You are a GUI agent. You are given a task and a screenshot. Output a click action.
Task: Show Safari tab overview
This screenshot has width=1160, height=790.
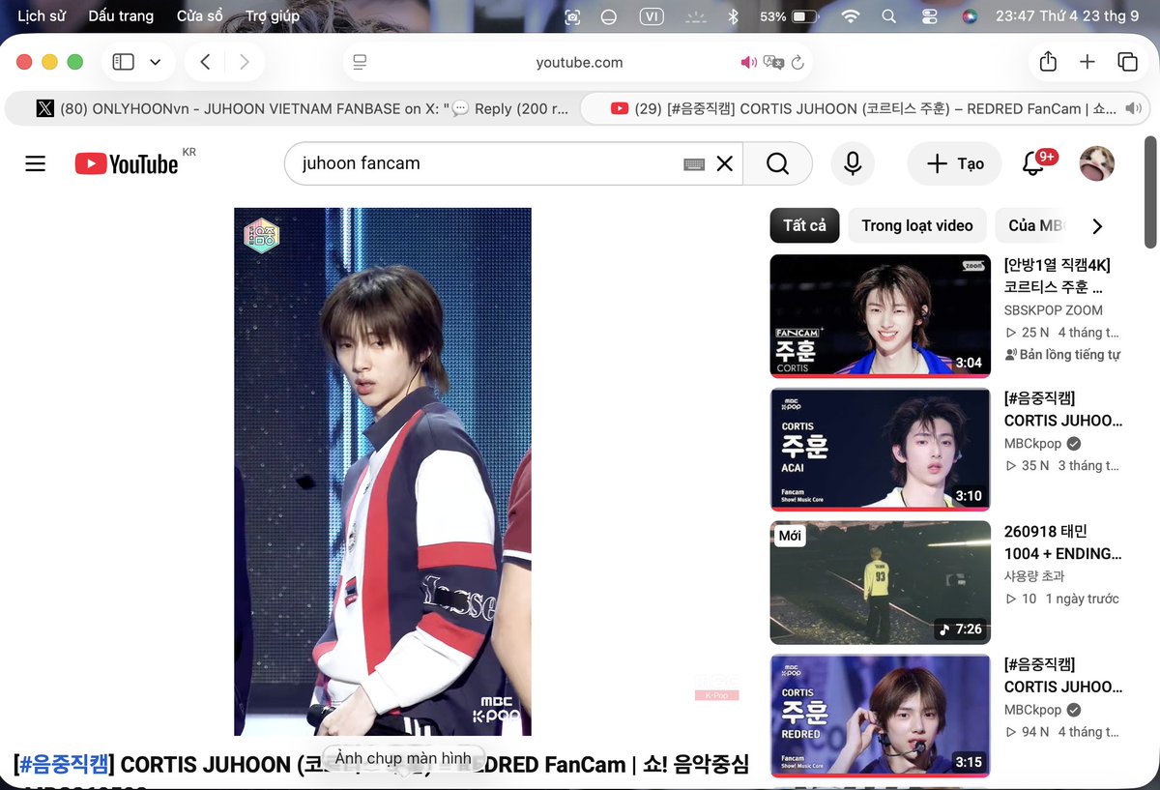tap(1127, 62)
